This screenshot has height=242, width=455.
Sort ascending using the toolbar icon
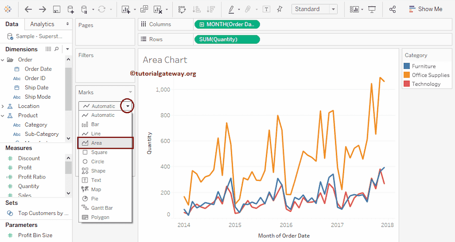(x=197, y=9)
